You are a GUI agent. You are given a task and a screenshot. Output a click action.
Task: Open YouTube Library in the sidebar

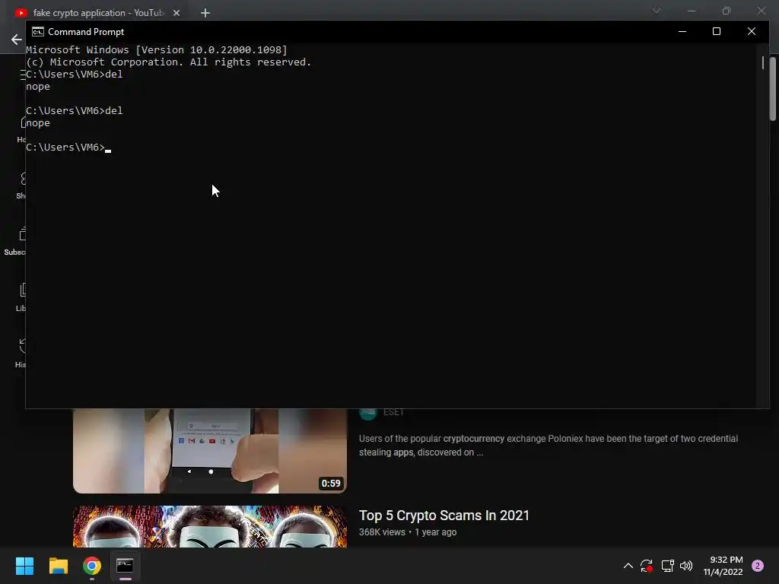point(21,297)
